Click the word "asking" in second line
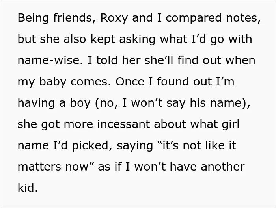 coord(137,39)
